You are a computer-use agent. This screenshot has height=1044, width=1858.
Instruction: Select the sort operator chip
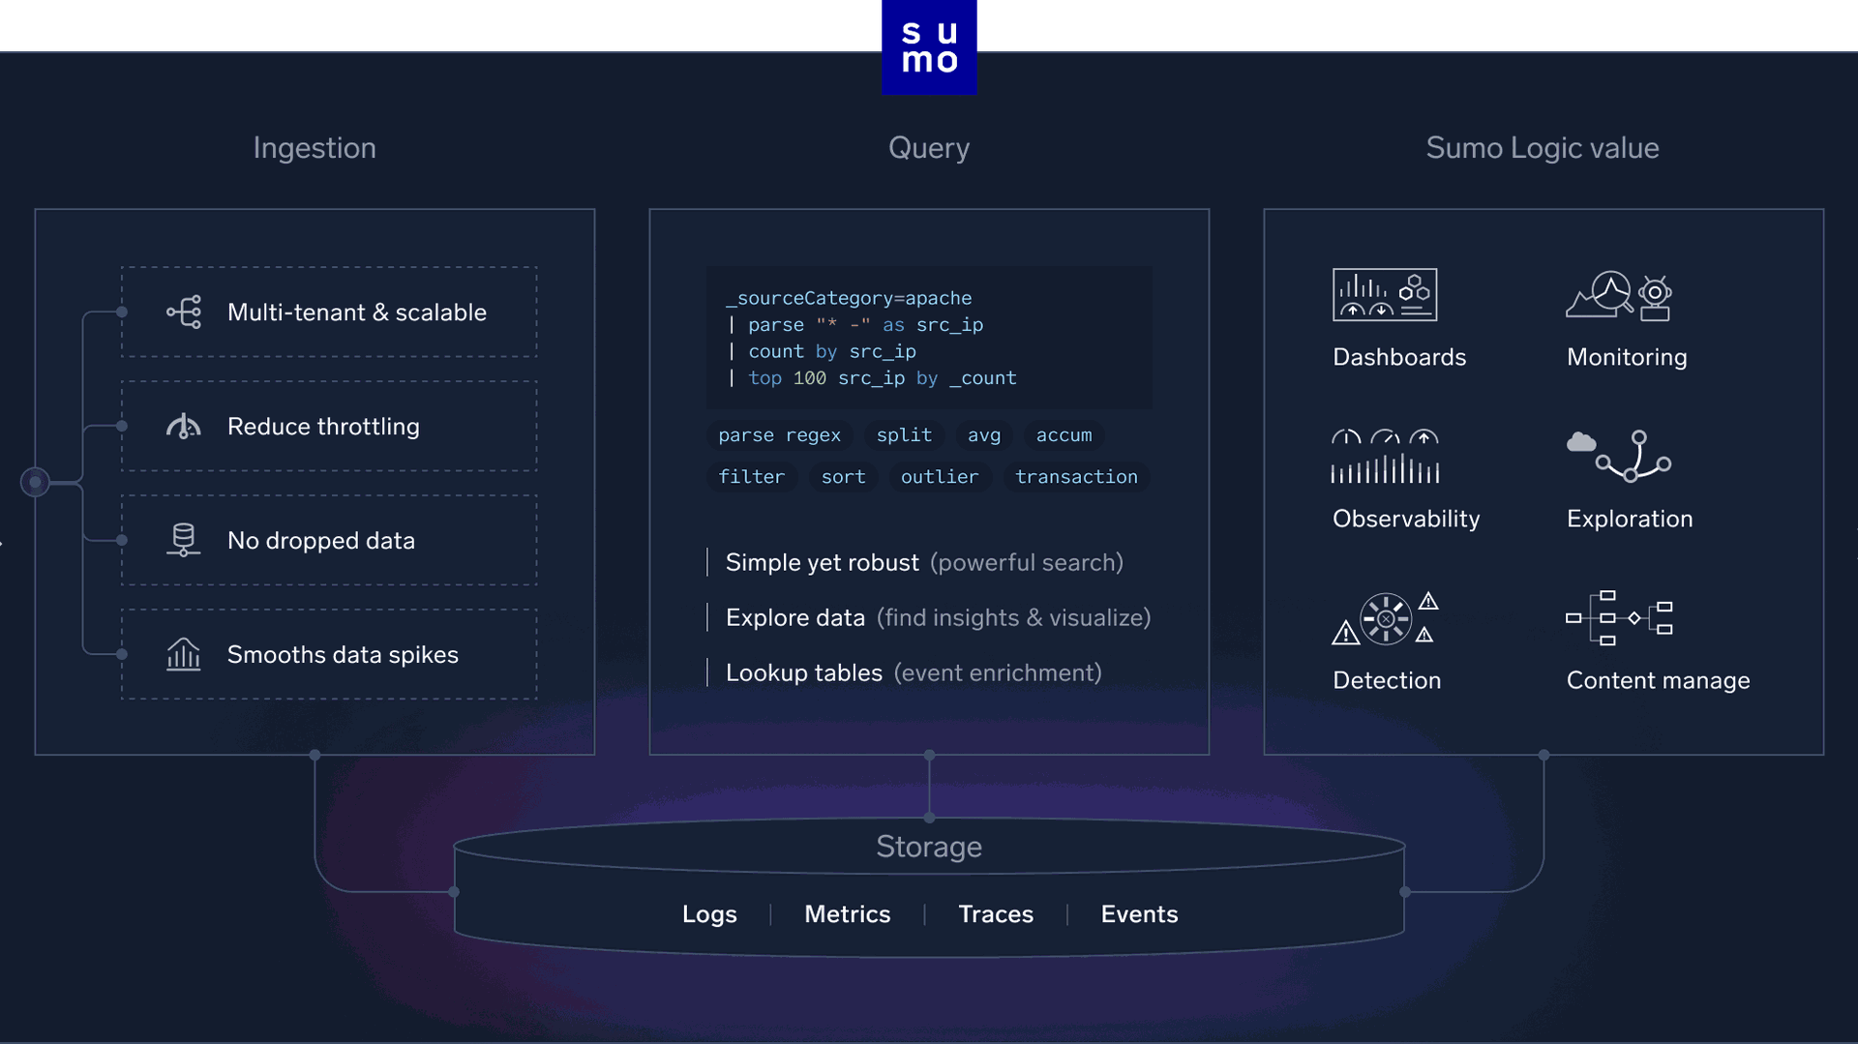pyautogui.click(x=844, y=477)
